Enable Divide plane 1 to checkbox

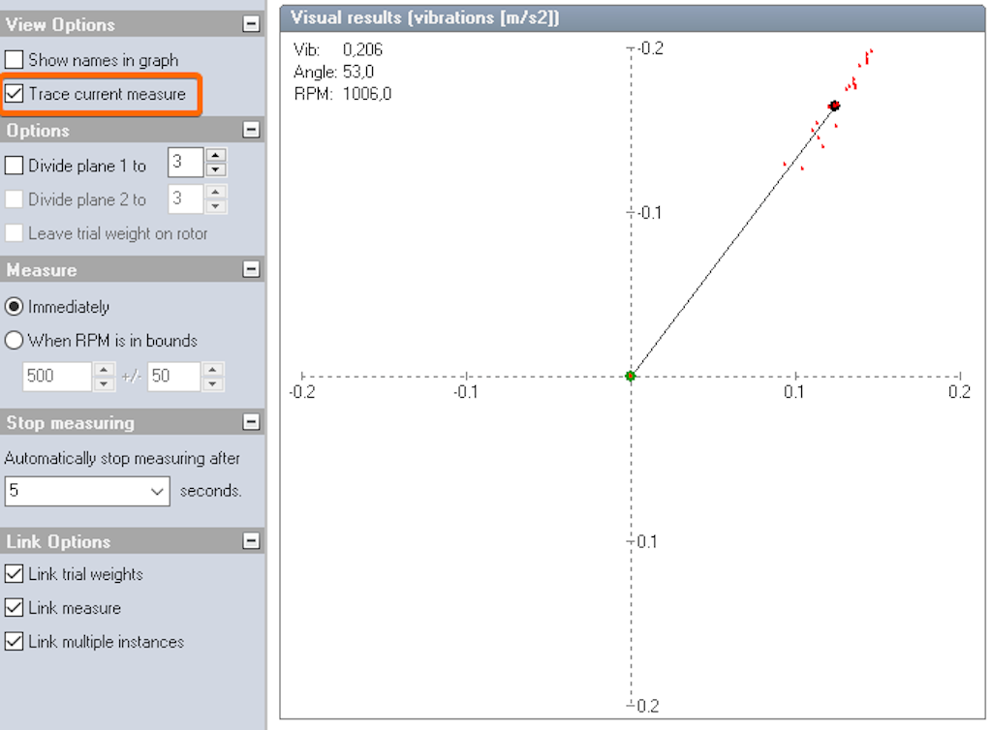tap(14, 166)
